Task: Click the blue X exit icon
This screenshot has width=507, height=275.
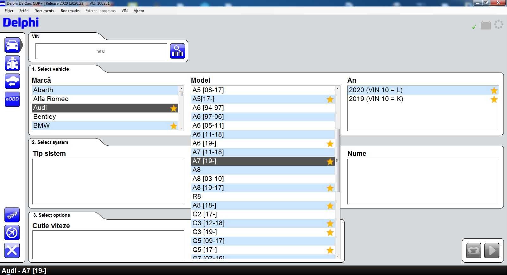Action: [12, 251]
